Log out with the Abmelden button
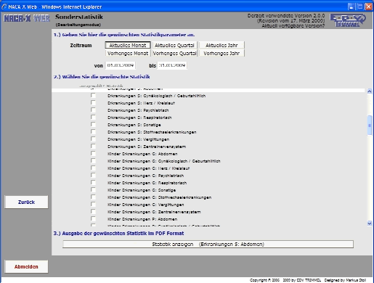 point(26,266)
